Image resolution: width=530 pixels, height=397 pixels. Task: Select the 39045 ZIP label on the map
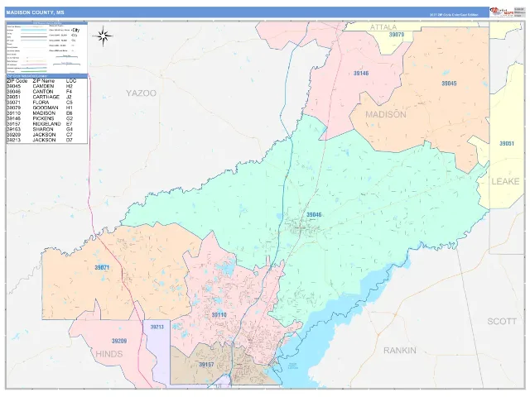[449, 84]
